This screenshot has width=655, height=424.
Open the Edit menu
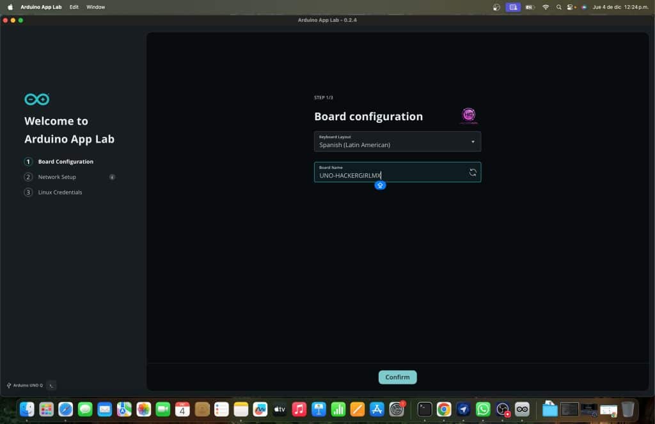pyautogui.click(x=74, y=7)
